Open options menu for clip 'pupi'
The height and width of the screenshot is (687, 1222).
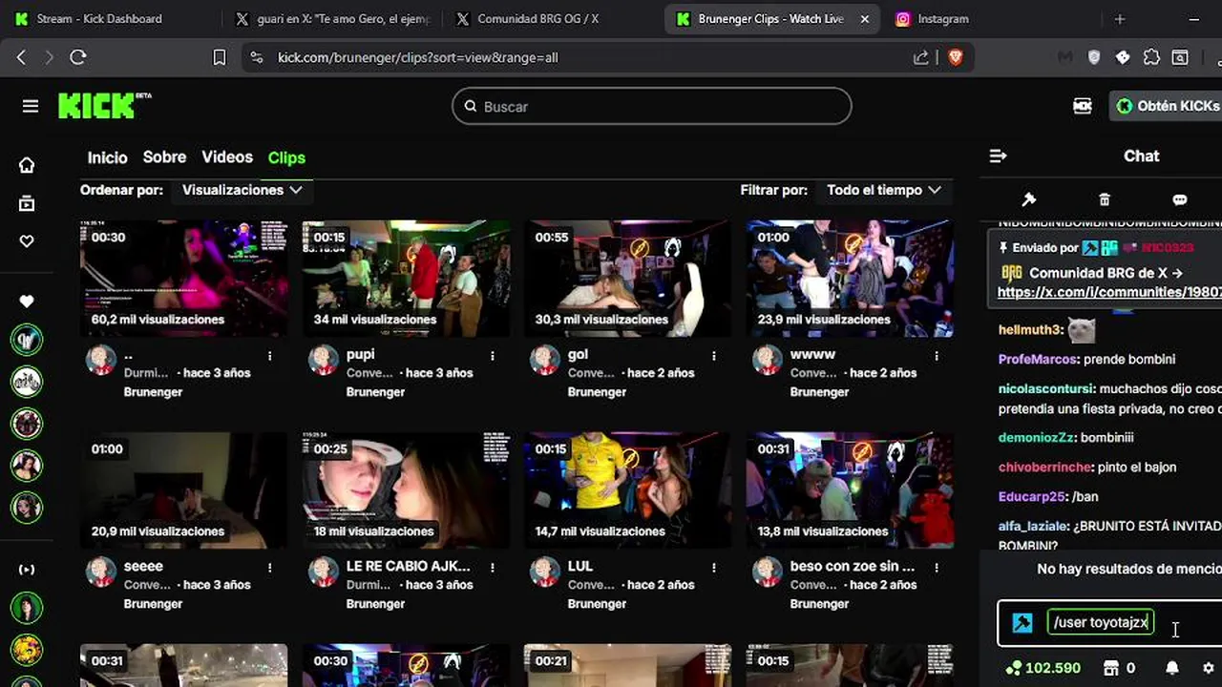pos(493,355)
